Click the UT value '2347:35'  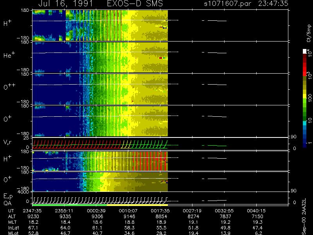(x=32, y=211)
